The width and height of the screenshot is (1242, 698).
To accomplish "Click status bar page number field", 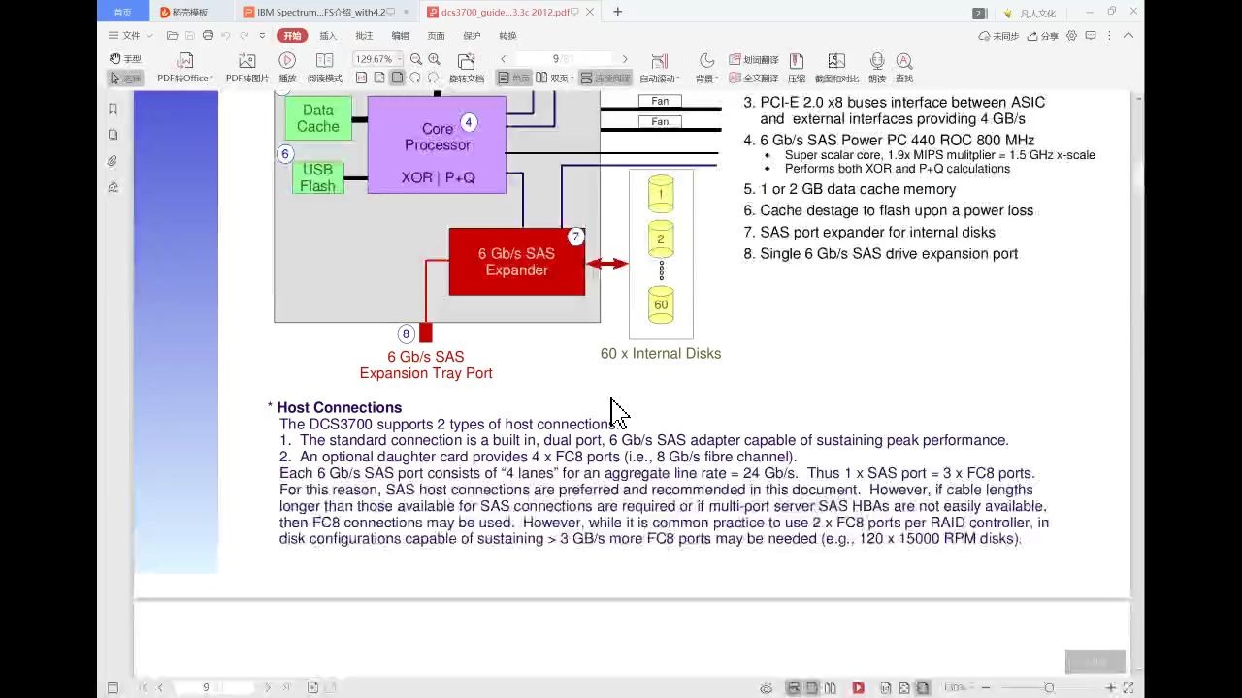I will pyautogui.click(x=213, y=687).
